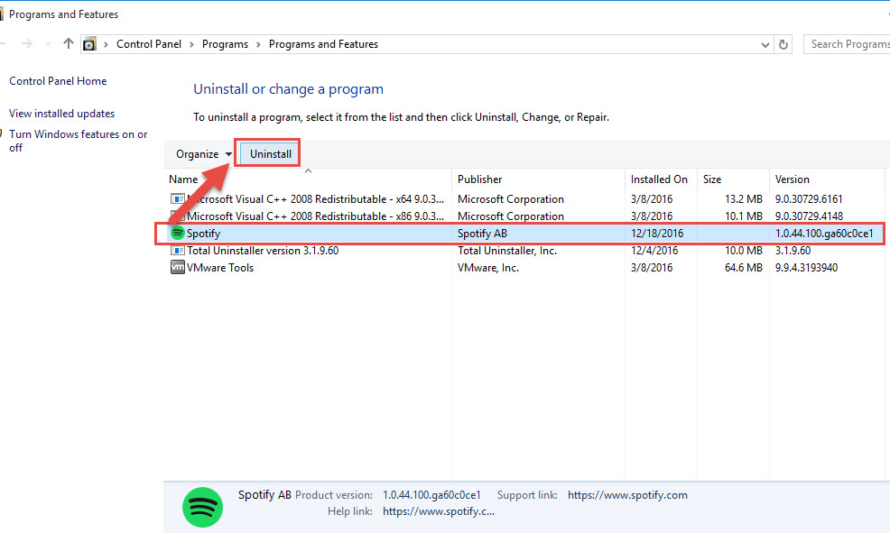The height and width of the screenshot is (533, 890).
Task: Click the Spotify icon in the list row
Action: pos(178,233)
